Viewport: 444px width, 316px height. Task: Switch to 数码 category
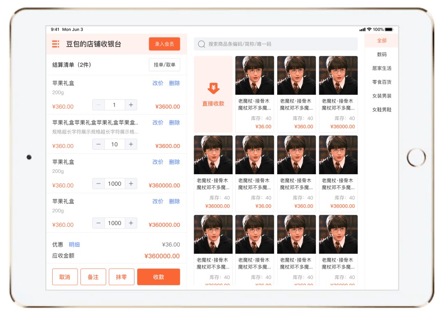click(382, 55)
